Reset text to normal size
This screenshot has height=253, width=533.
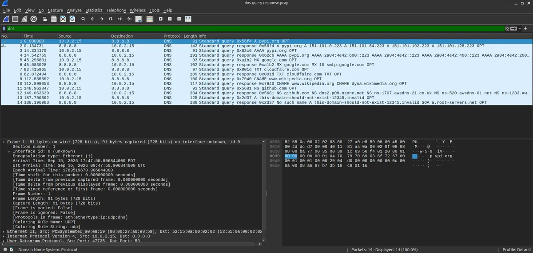pyautogui.click(x=179, y=19)
